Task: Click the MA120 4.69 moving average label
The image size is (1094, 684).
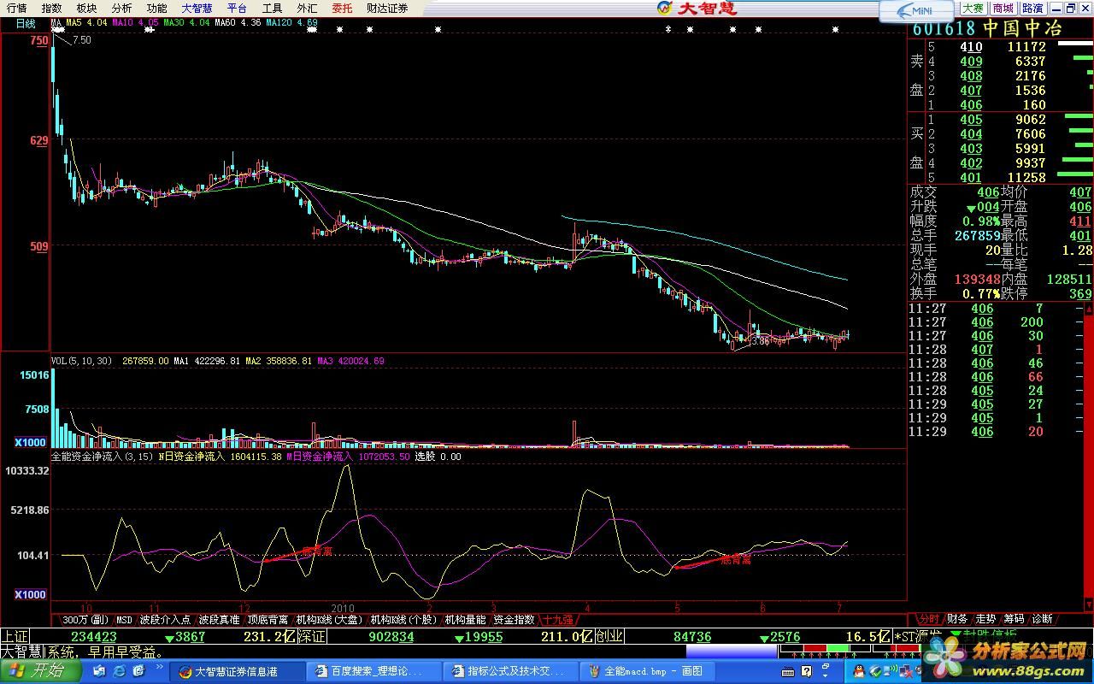Action: point(292,24)
